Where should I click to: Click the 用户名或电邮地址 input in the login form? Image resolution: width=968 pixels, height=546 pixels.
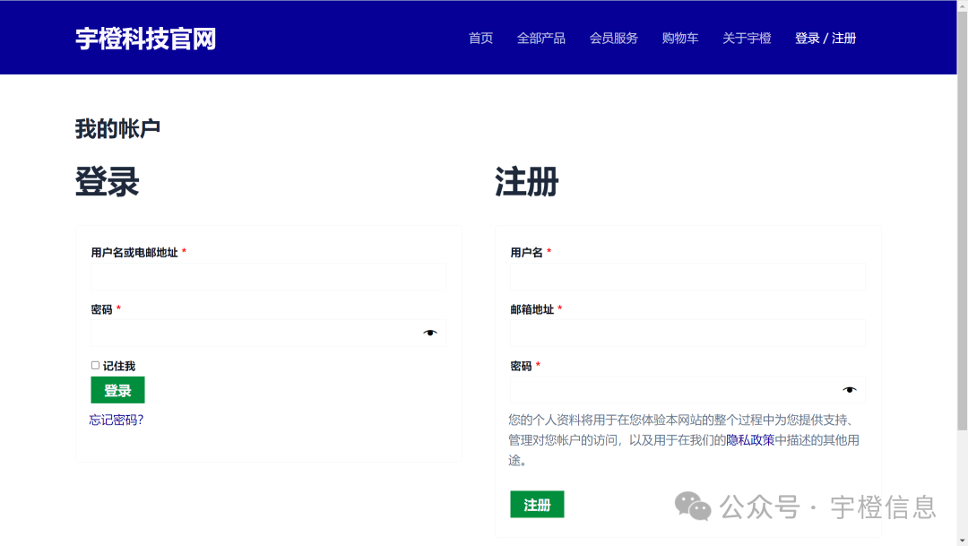point(268,275)
